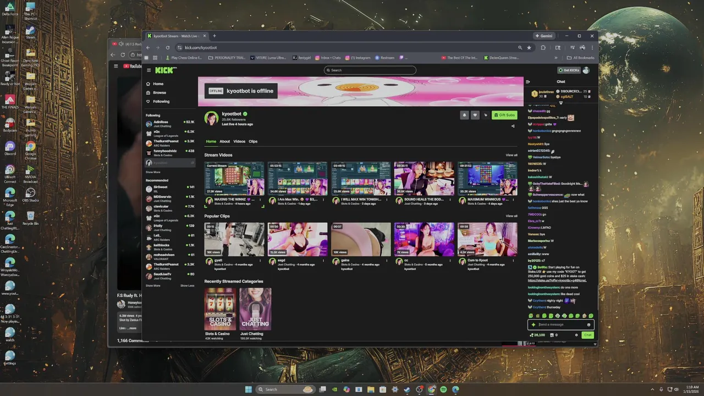Switch to the About tab
Screen dimensions: 704x396
pyautogui.click(x=225, y=141)
